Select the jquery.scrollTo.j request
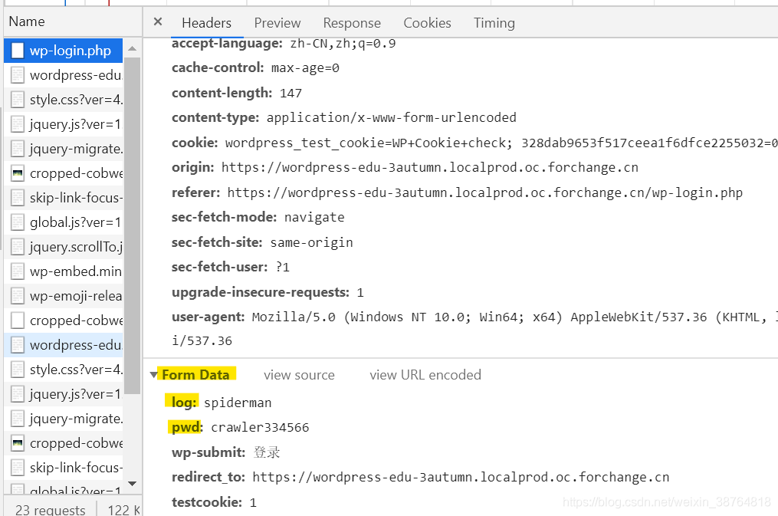Viewport: 778px width, 516px height. pos(64,247)
